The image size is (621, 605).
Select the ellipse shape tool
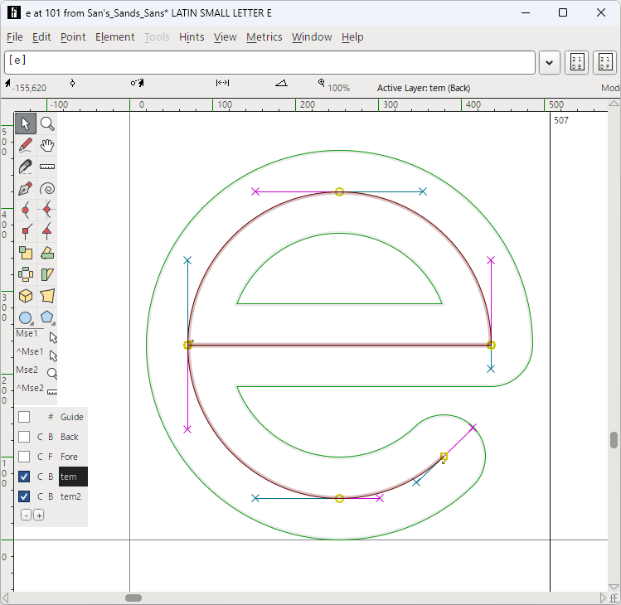point(26,317)
